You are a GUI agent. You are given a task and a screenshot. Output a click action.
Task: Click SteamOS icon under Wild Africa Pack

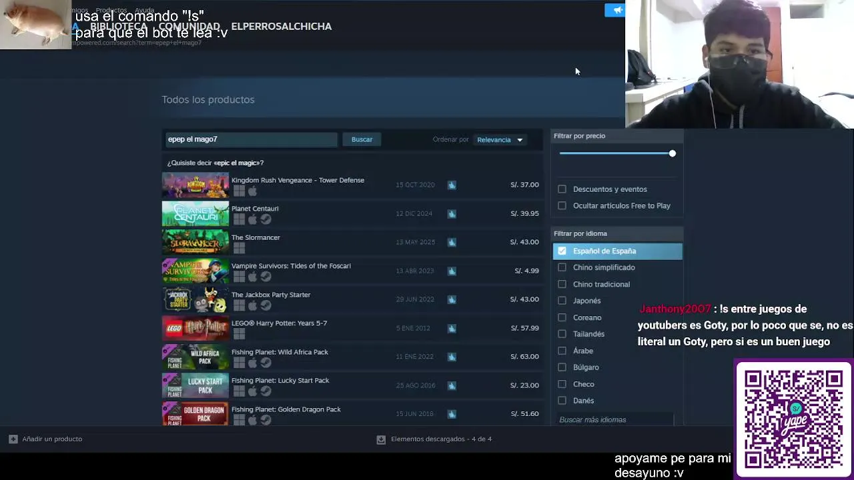pos(266,363)
